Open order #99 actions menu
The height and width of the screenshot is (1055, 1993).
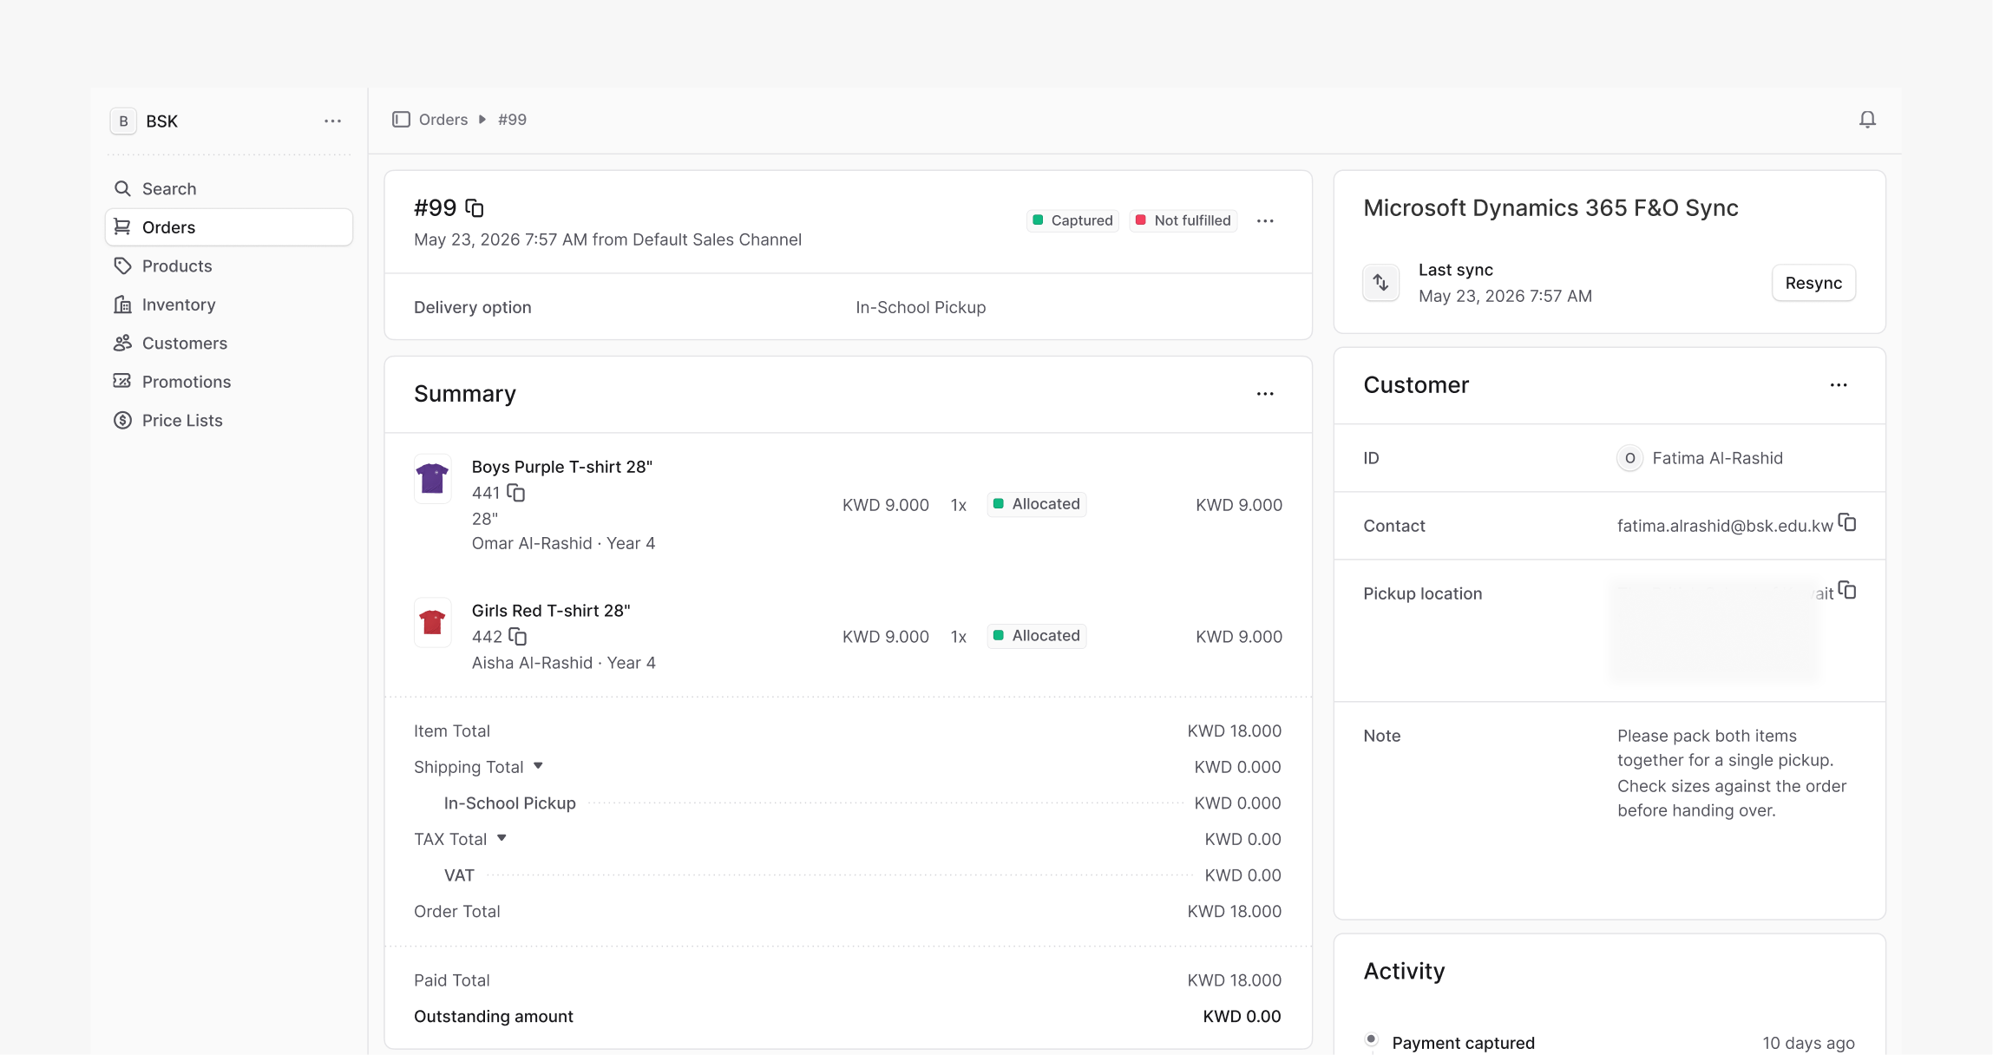click(x=1265, y=221)
